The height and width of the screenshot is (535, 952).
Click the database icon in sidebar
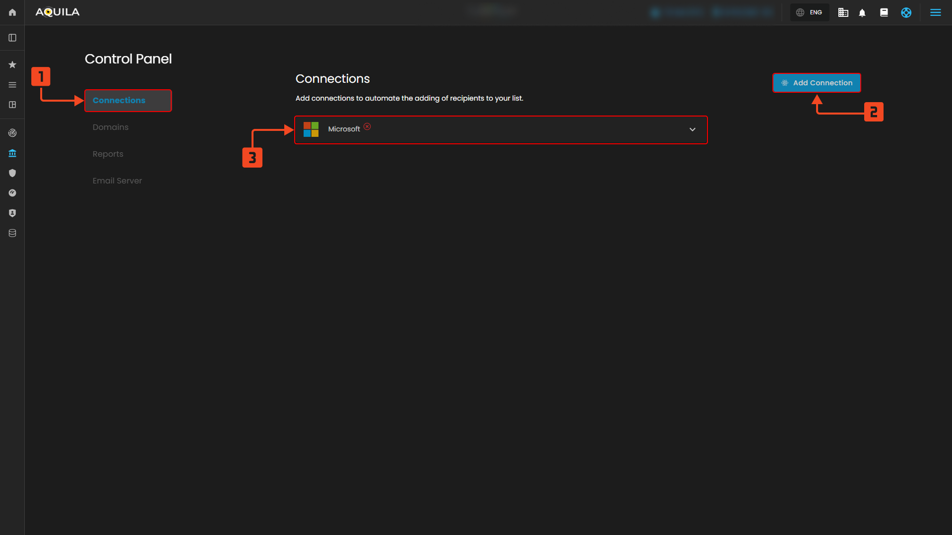coord(12,233)
